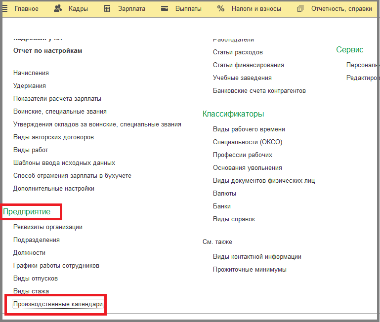Open Графики работы сотрудников
This screenshot has width=380, height=322.
click(56, 266)
